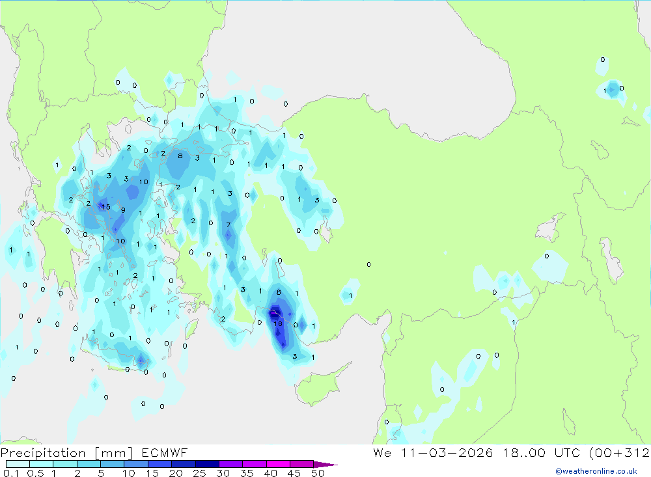Click the 25–30 mm dark blue swatch
Image resolution: width=651 pixels, height=477 pixels.
(207, 464)
